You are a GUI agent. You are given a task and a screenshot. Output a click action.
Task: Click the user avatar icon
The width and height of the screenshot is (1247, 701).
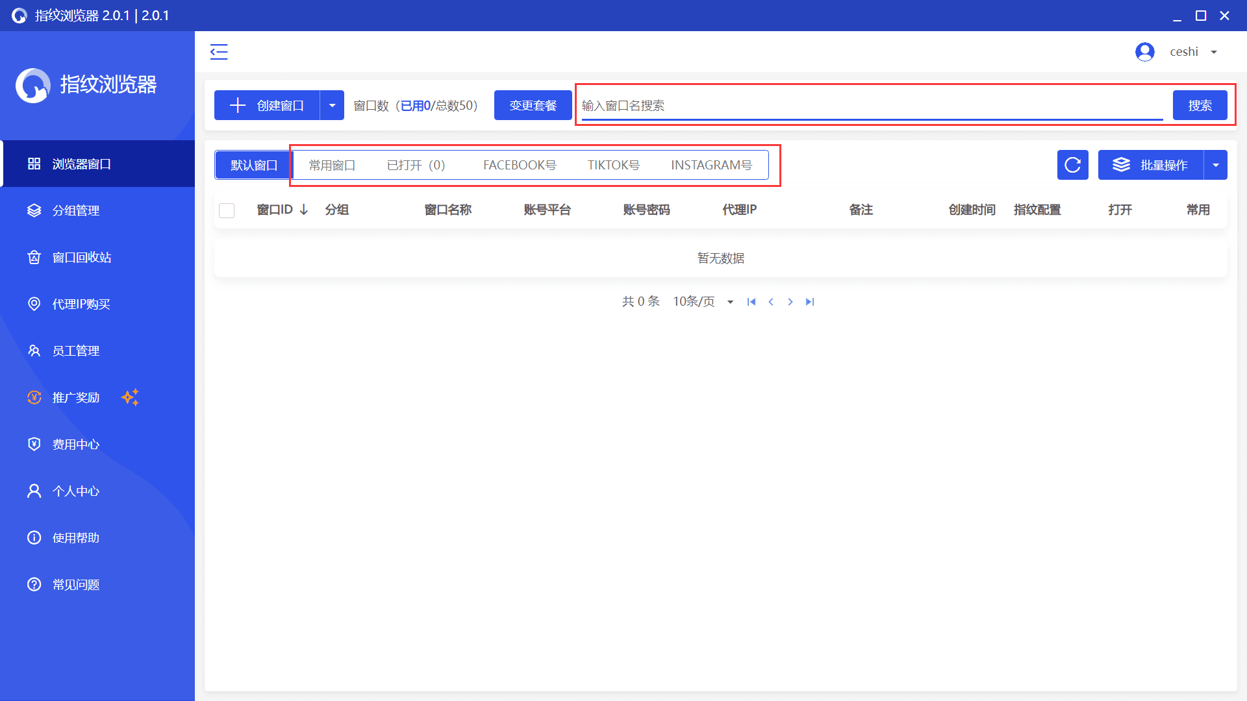tap(1144, 51)
